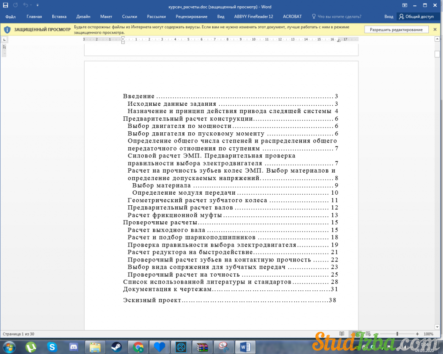Select the Ссылки ribbon tab

tap(129, 17)
